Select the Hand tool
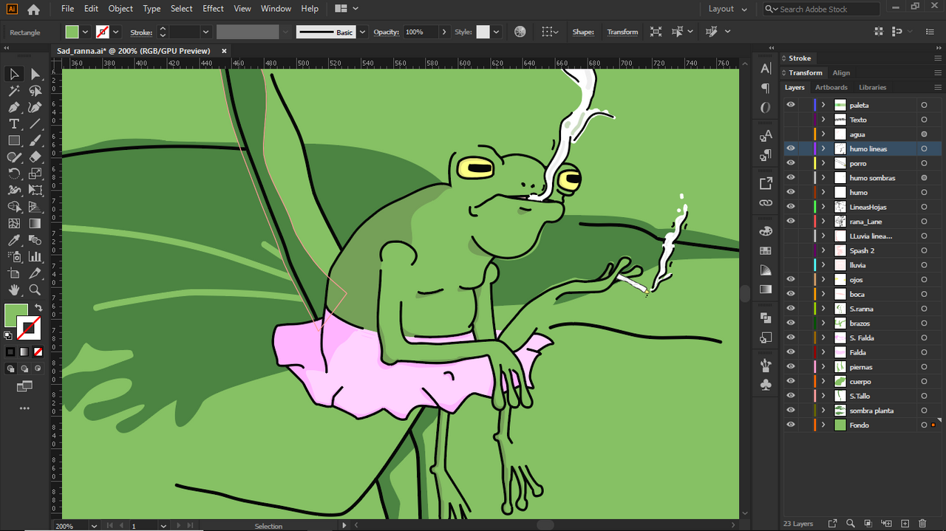This screenshot has height=531, width=946. pyautogui.click(x=13, y=290)
